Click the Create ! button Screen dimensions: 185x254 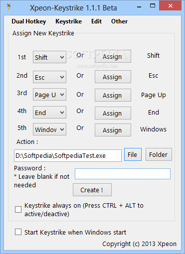[92, 190]
